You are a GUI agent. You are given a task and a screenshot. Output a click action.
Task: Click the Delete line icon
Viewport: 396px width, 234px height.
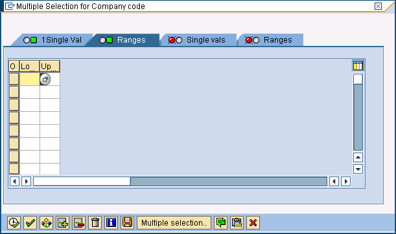coord(78,222)
